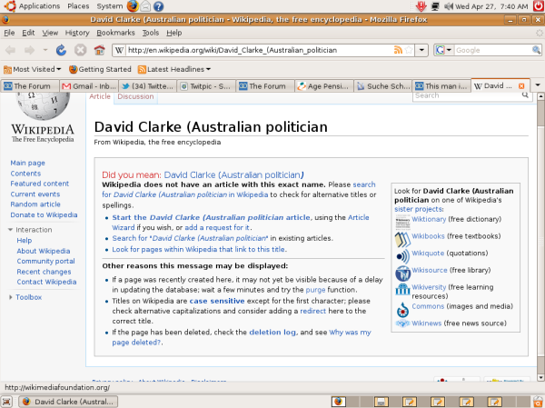
Task: Reload the current page
Action: pos(61,50)
